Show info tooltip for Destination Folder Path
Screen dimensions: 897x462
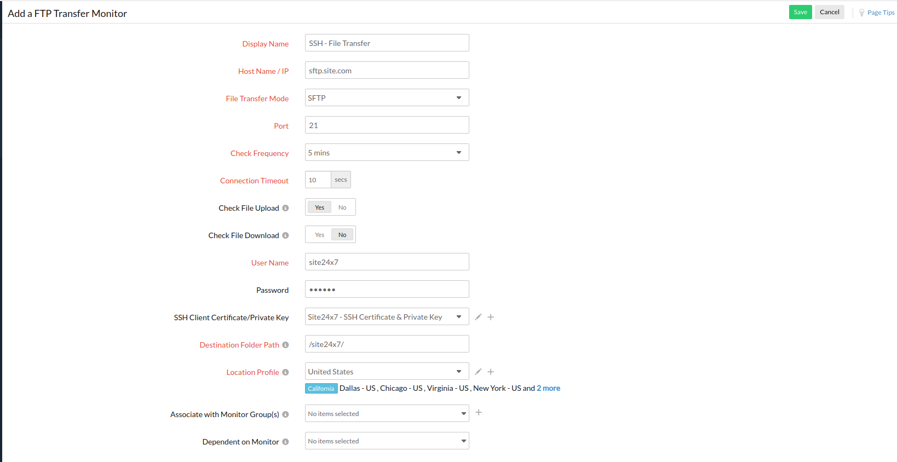tap(285, 345)
